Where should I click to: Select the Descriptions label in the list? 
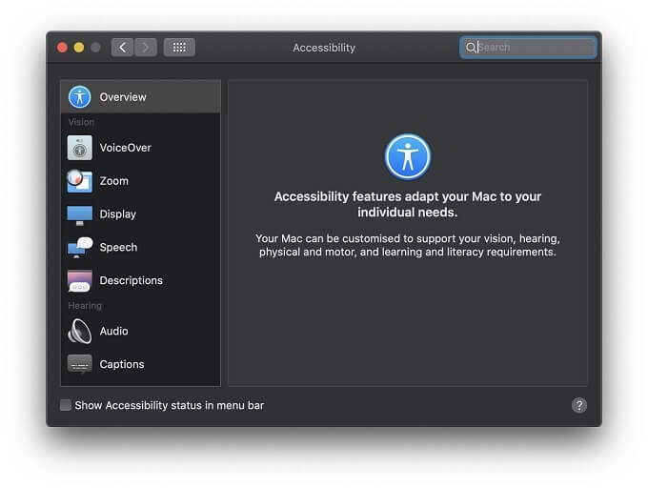(131, 280)
